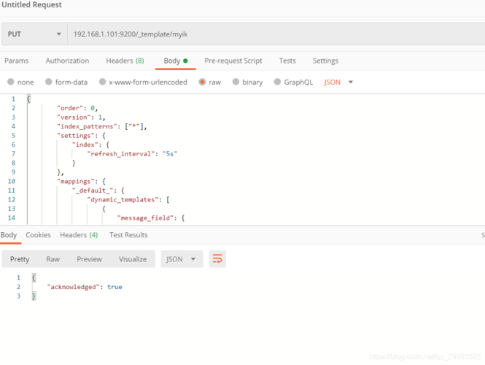This screenshot has width=485, height=365.
Task: Click the "refresh_interval": "5s" line
Action: [132, 154]
